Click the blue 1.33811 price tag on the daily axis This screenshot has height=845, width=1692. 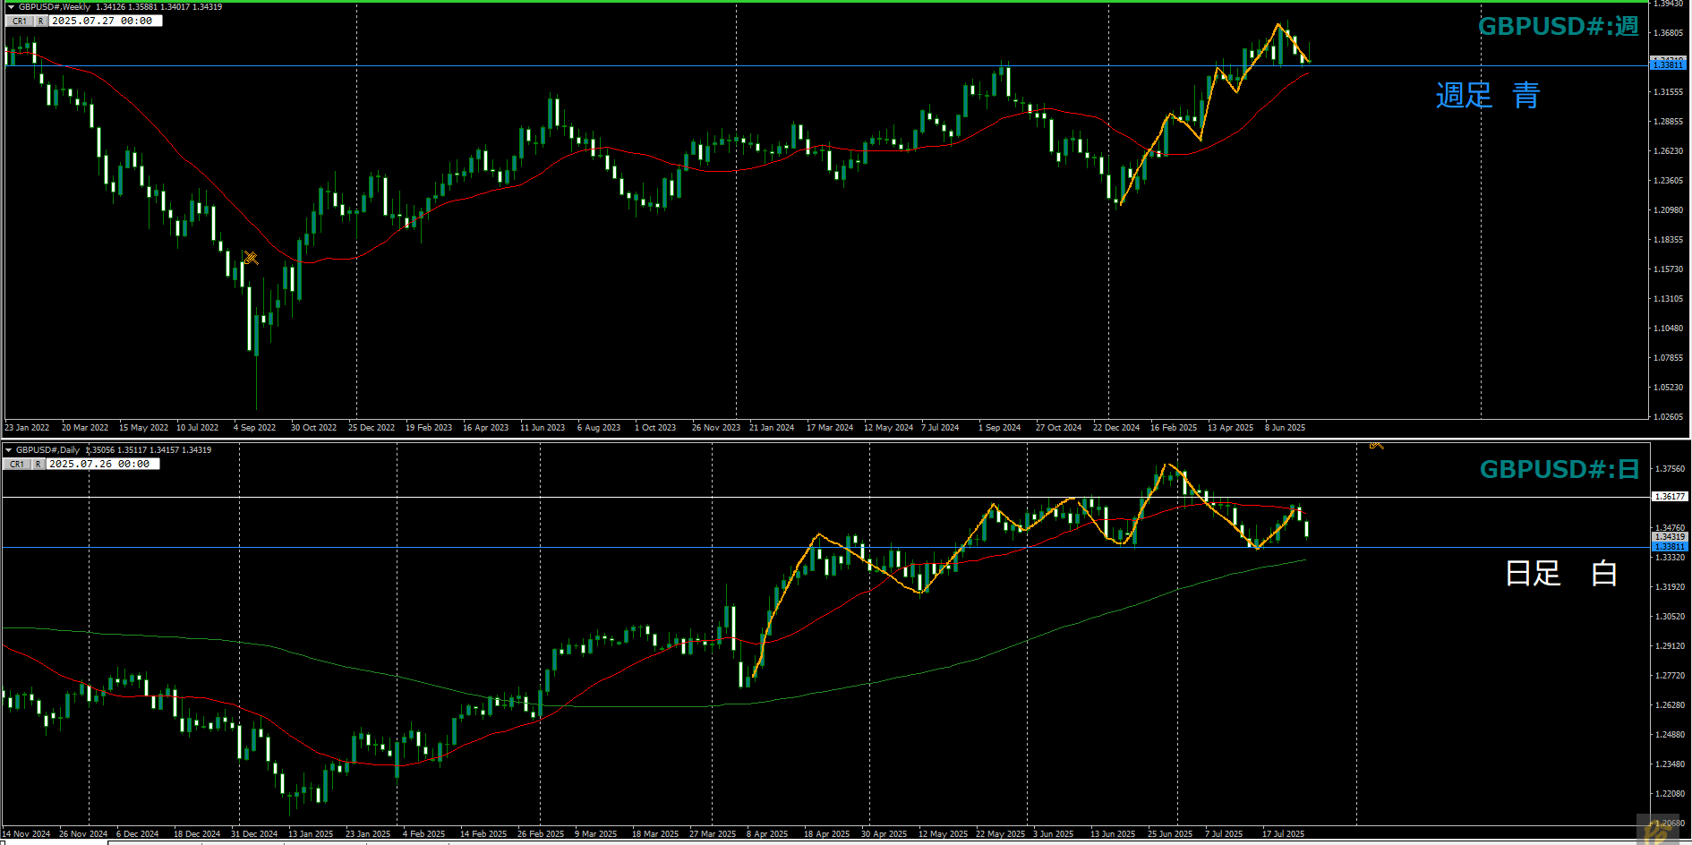click(1670, 546)
